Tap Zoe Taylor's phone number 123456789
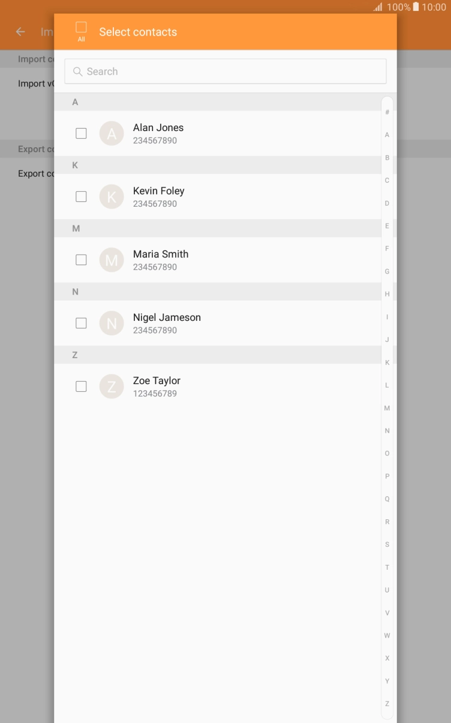 pos(155,394)
